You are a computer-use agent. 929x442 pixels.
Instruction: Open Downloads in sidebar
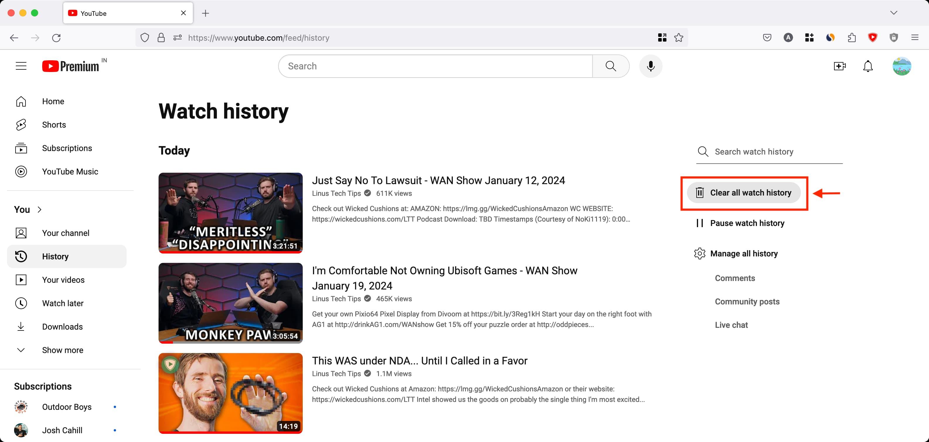(67, 327)
